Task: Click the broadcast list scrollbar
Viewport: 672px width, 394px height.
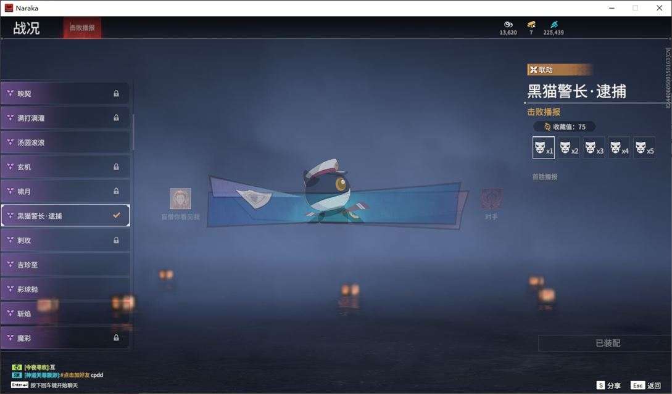Action: pyautogui.click(x=133, y=132)
